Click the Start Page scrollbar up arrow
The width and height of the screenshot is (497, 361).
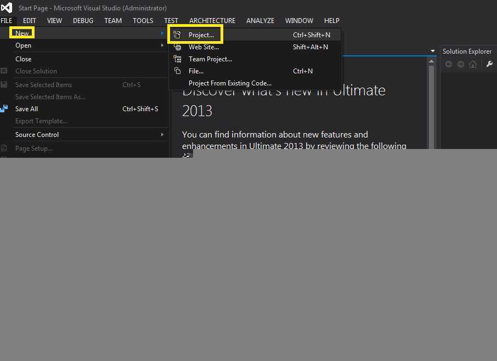pos(431,61)
